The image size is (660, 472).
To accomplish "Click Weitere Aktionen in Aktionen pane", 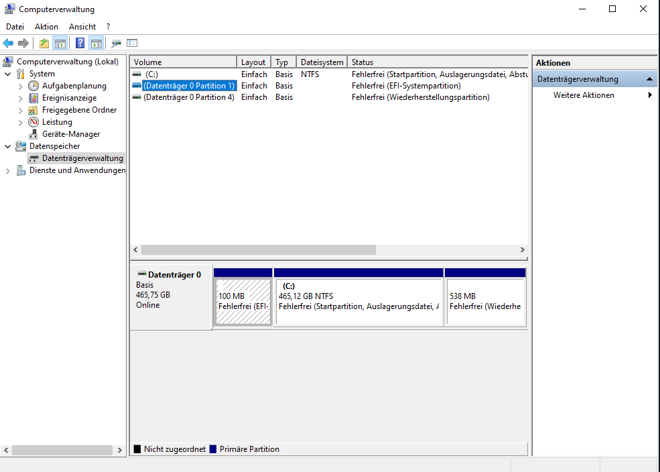I will tap(584, 95).
